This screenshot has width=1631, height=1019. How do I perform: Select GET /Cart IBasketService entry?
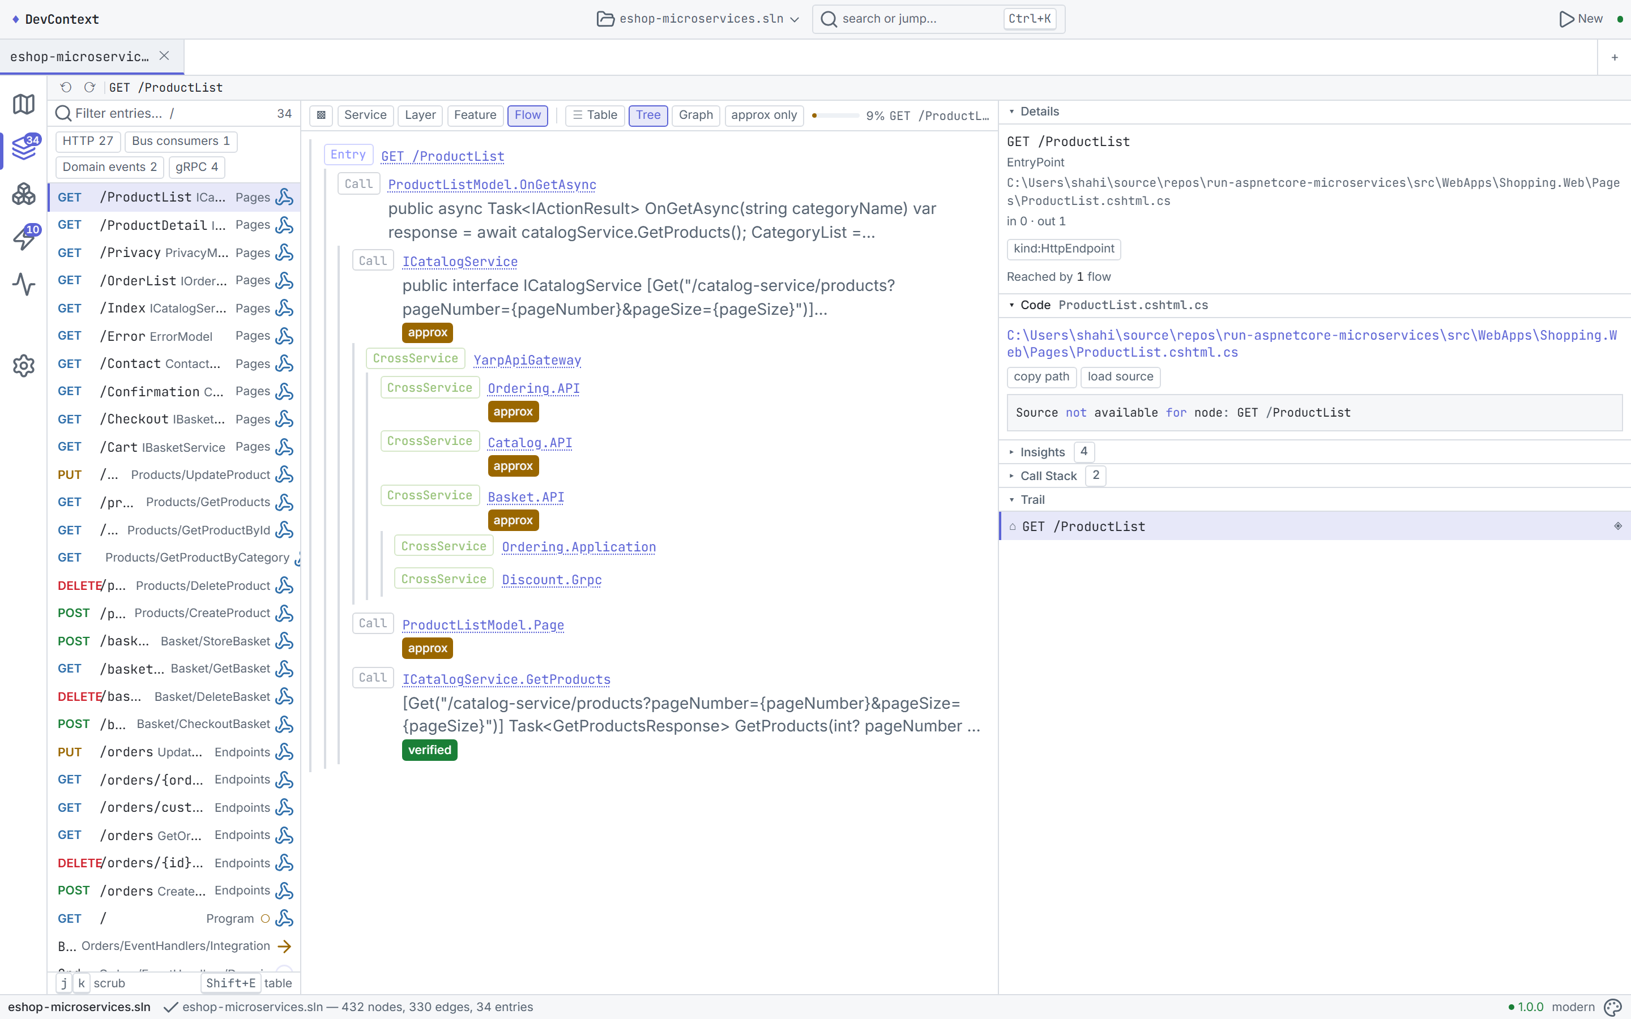click(174, 447)
